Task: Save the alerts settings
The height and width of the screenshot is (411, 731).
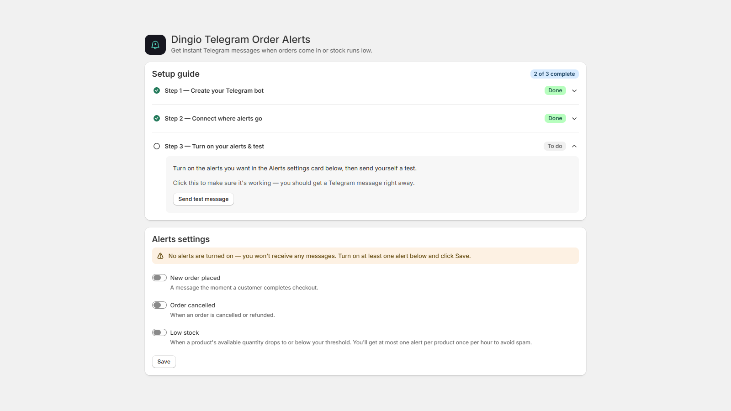Action: tap(164, 362)
